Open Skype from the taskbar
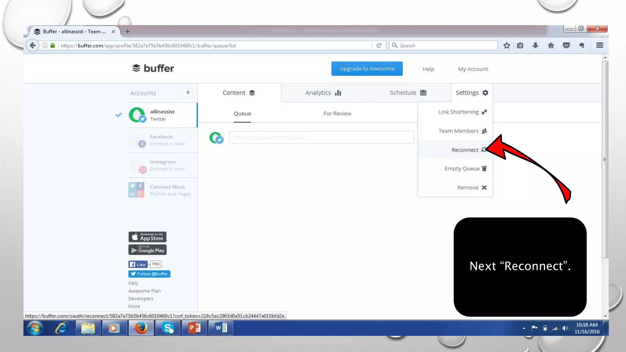This screenshot has width=626, height=352. tap(168, 328)
